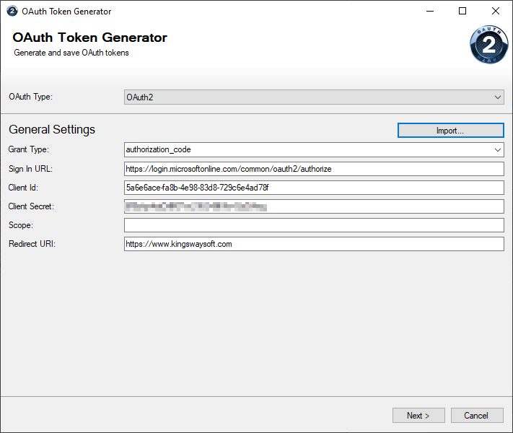Click the 'Client Id:' label
513x433 pixels.
tap(23, 188)
